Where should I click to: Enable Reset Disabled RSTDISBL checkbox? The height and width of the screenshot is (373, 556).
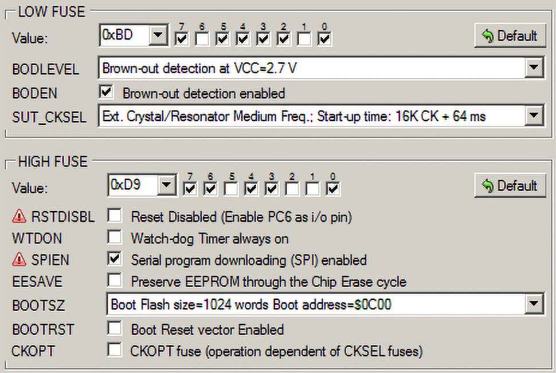click(x=115, y=216)
